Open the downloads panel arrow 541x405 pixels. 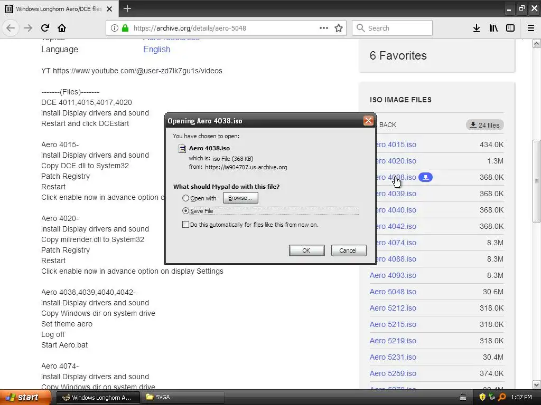click(477, 28)
